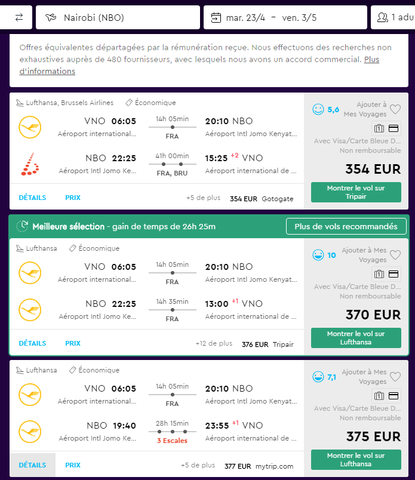Viewport: 415px width, 480px height.
Task: Click smiley rating 5,6 icon
Action: point(318,109)
